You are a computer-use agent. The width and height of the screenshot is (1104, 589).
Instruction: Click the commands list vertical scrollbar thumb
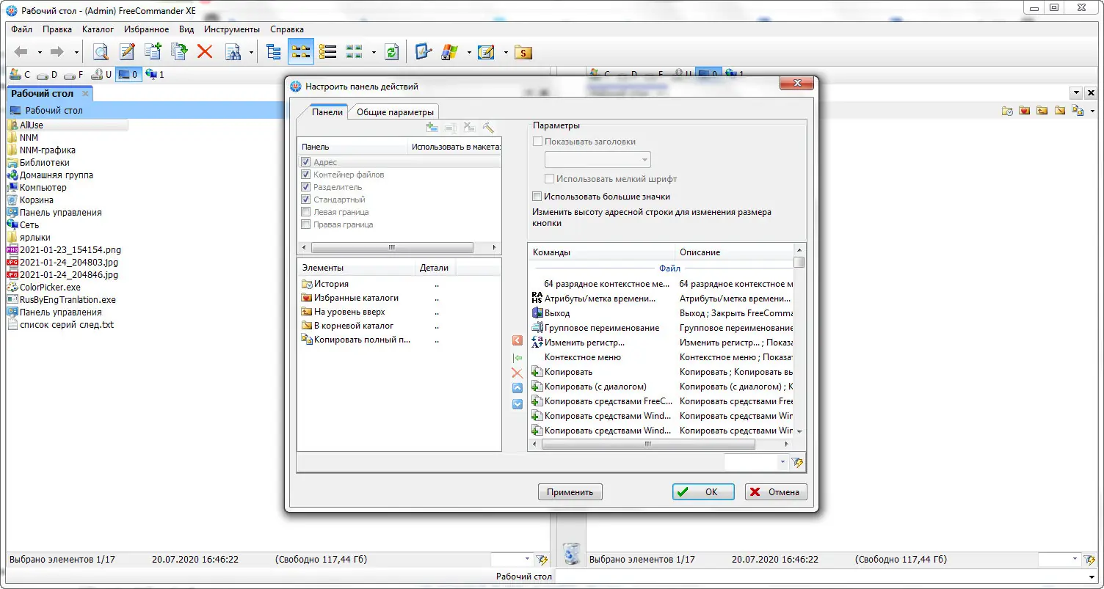799,262
